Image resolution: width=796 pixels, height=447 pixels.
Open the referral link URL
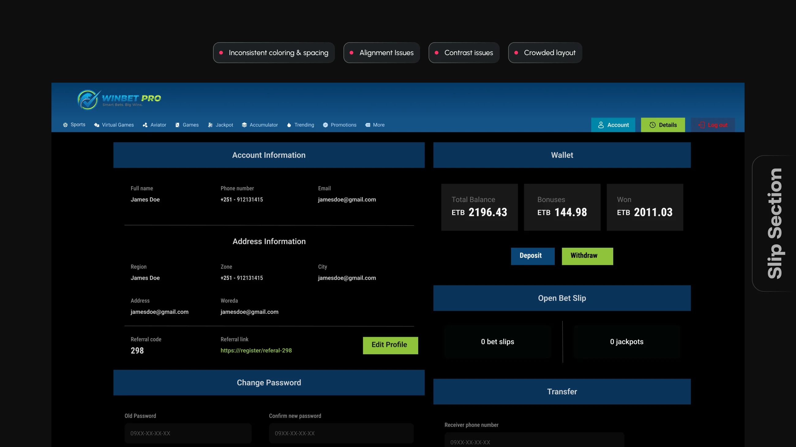click(256, 350)
